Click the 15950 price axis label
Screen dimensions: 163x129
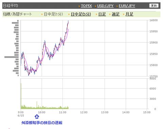(x=153, y=31)
